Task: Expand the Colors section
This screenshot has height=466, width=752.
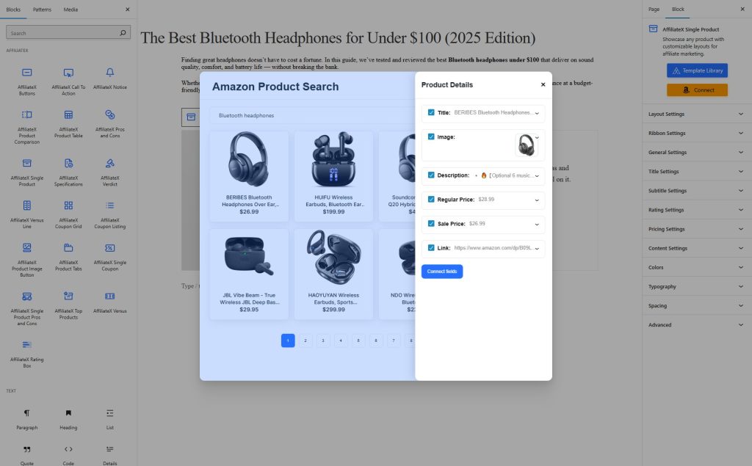Action: [x=696, y=268]
